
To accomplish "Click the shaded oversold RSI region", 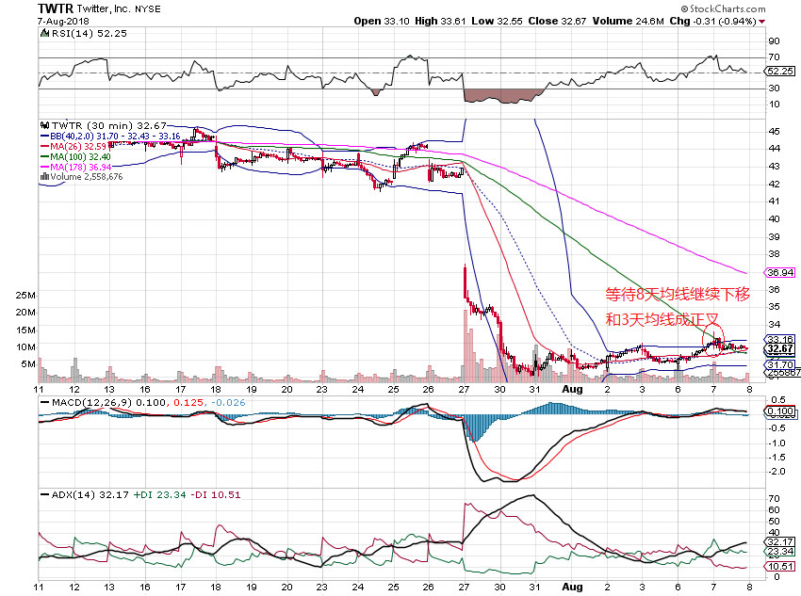I will [503, 96].
